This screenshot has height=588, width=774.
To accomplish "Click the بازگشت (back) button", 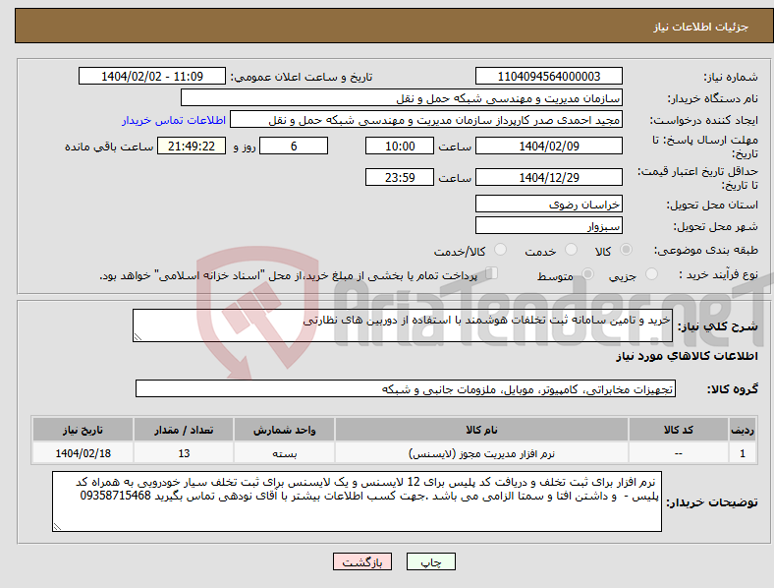I will tap(362, 561).
